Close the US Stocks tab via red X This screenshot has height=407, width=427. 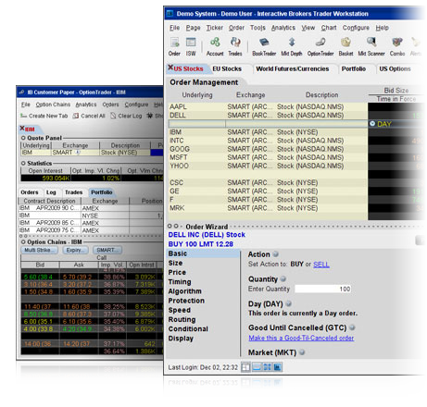(170, 68)
